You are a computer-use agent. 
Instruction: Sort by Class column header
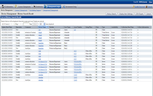[x=97, y=27]
